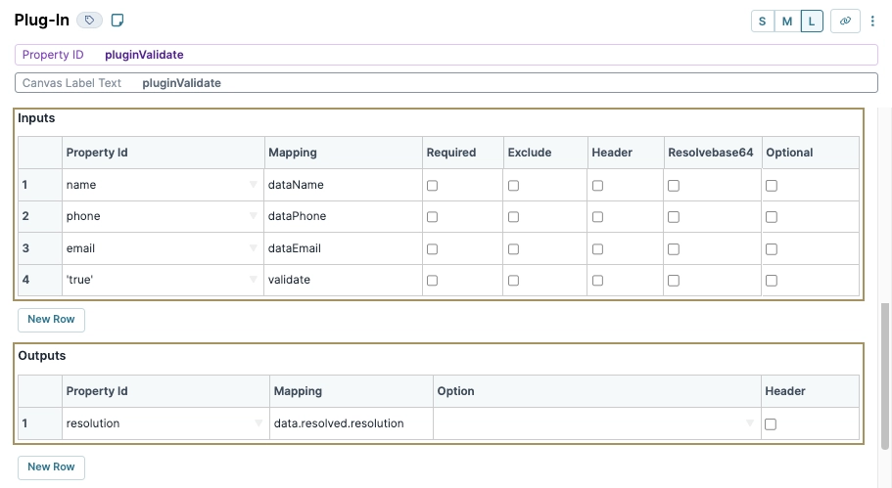Open Property Id dropdown for phone row

[254, 216]
